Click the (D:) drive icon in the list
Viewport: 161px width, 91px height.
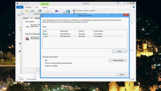[x=44, y=36]
